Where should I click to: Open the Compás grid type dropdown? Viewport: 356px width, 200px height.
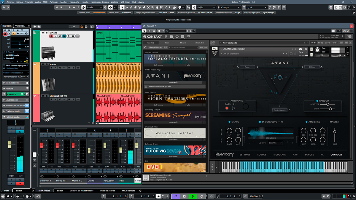tap(228, 7)
